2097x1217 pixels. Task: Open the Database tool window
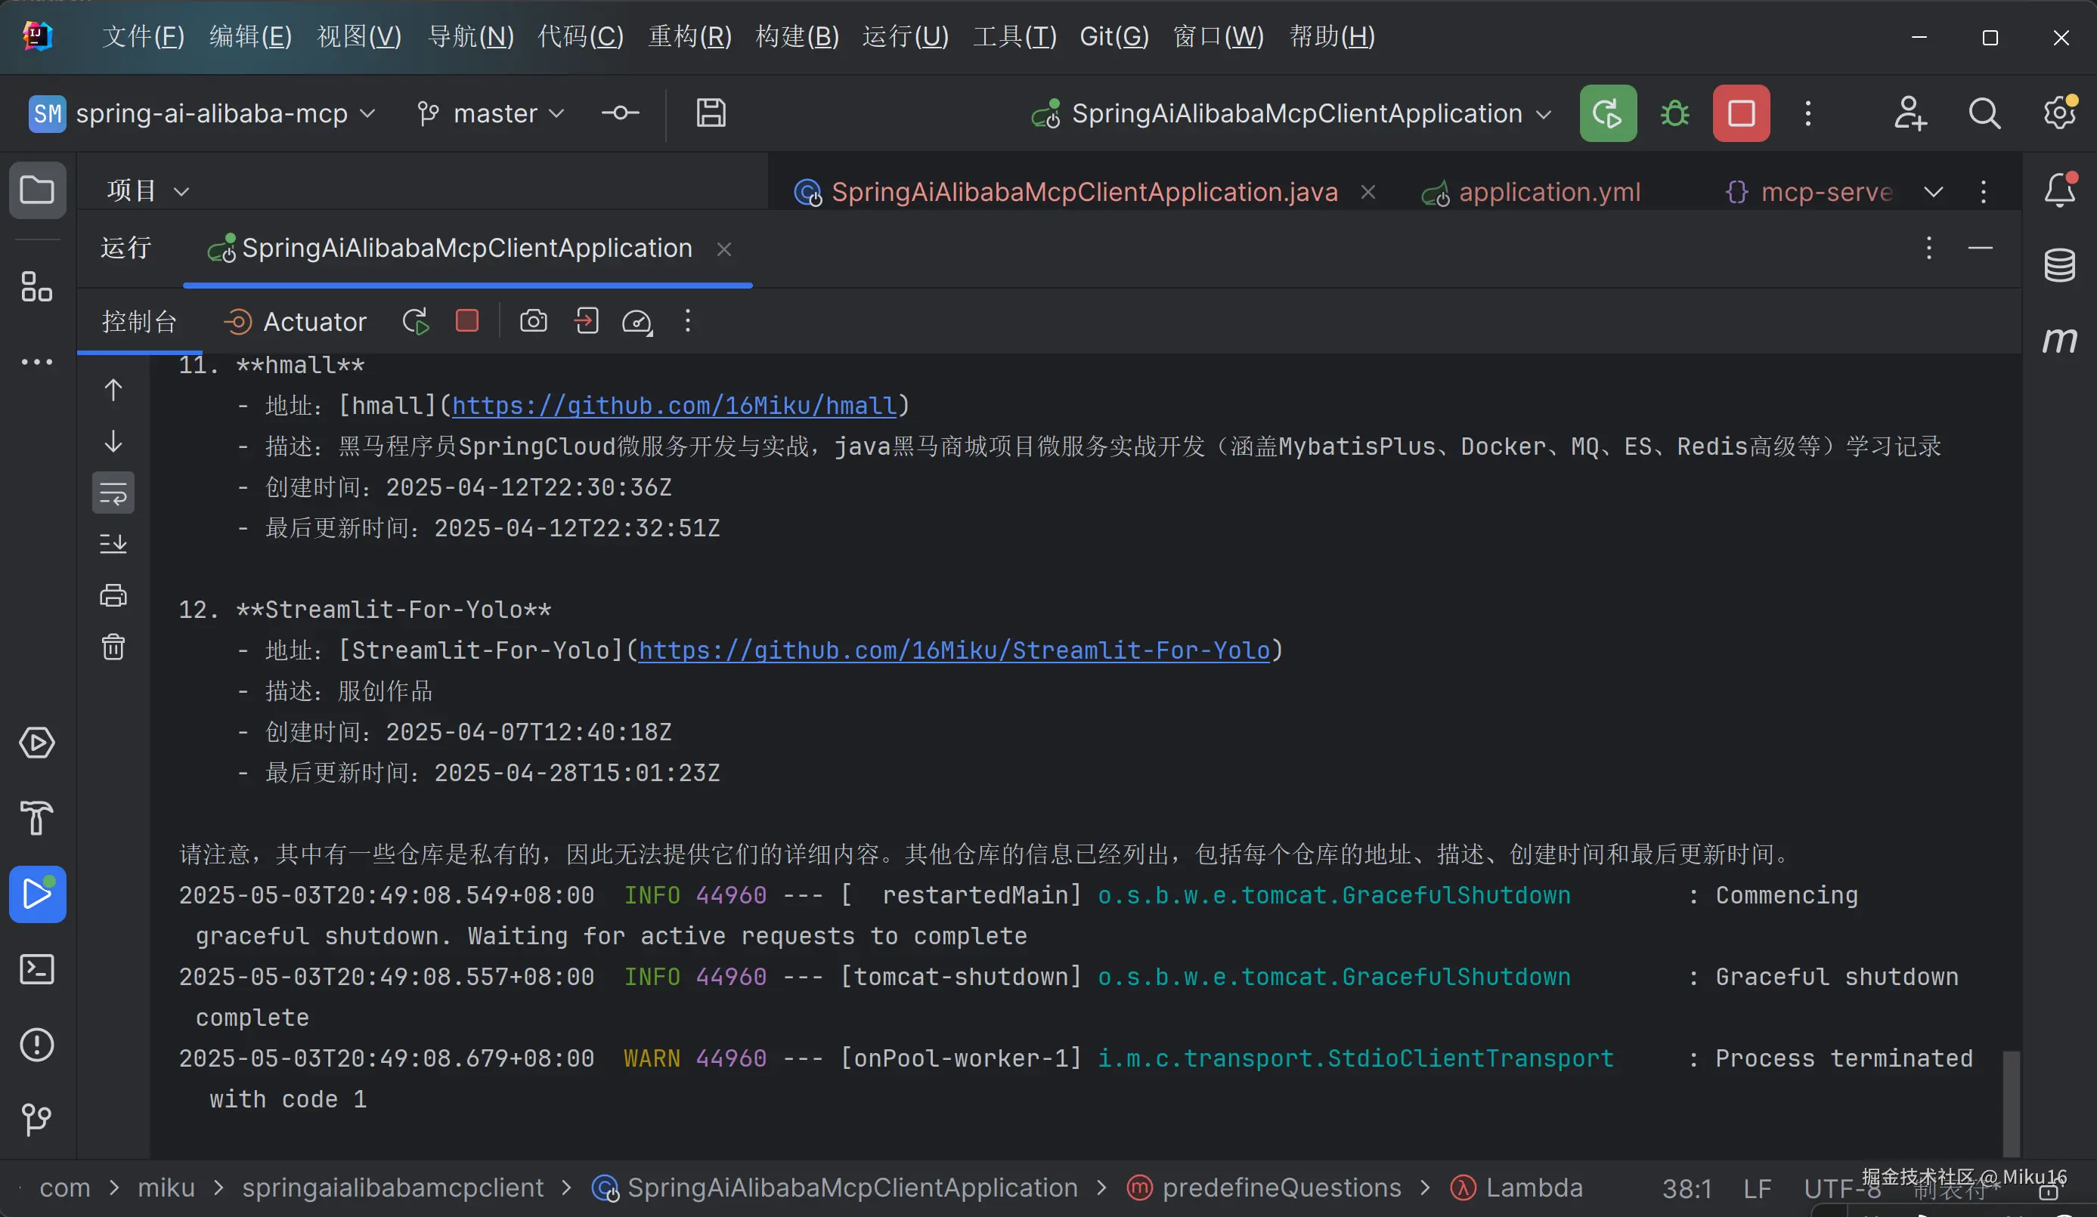[2059, 265]
